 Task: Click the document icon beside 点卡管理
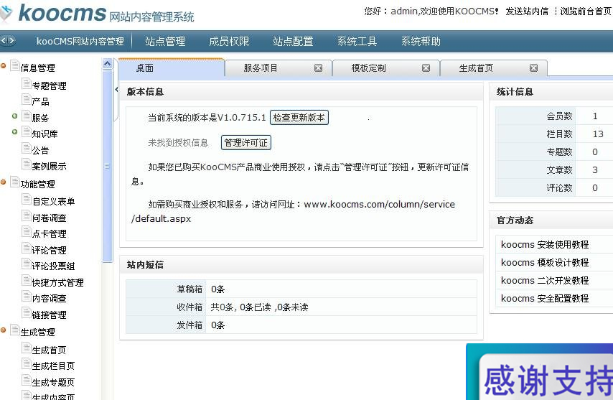tap(26, 232)
